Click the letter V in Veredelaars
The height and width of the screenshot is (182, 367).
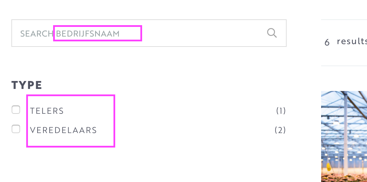[32, 130]
